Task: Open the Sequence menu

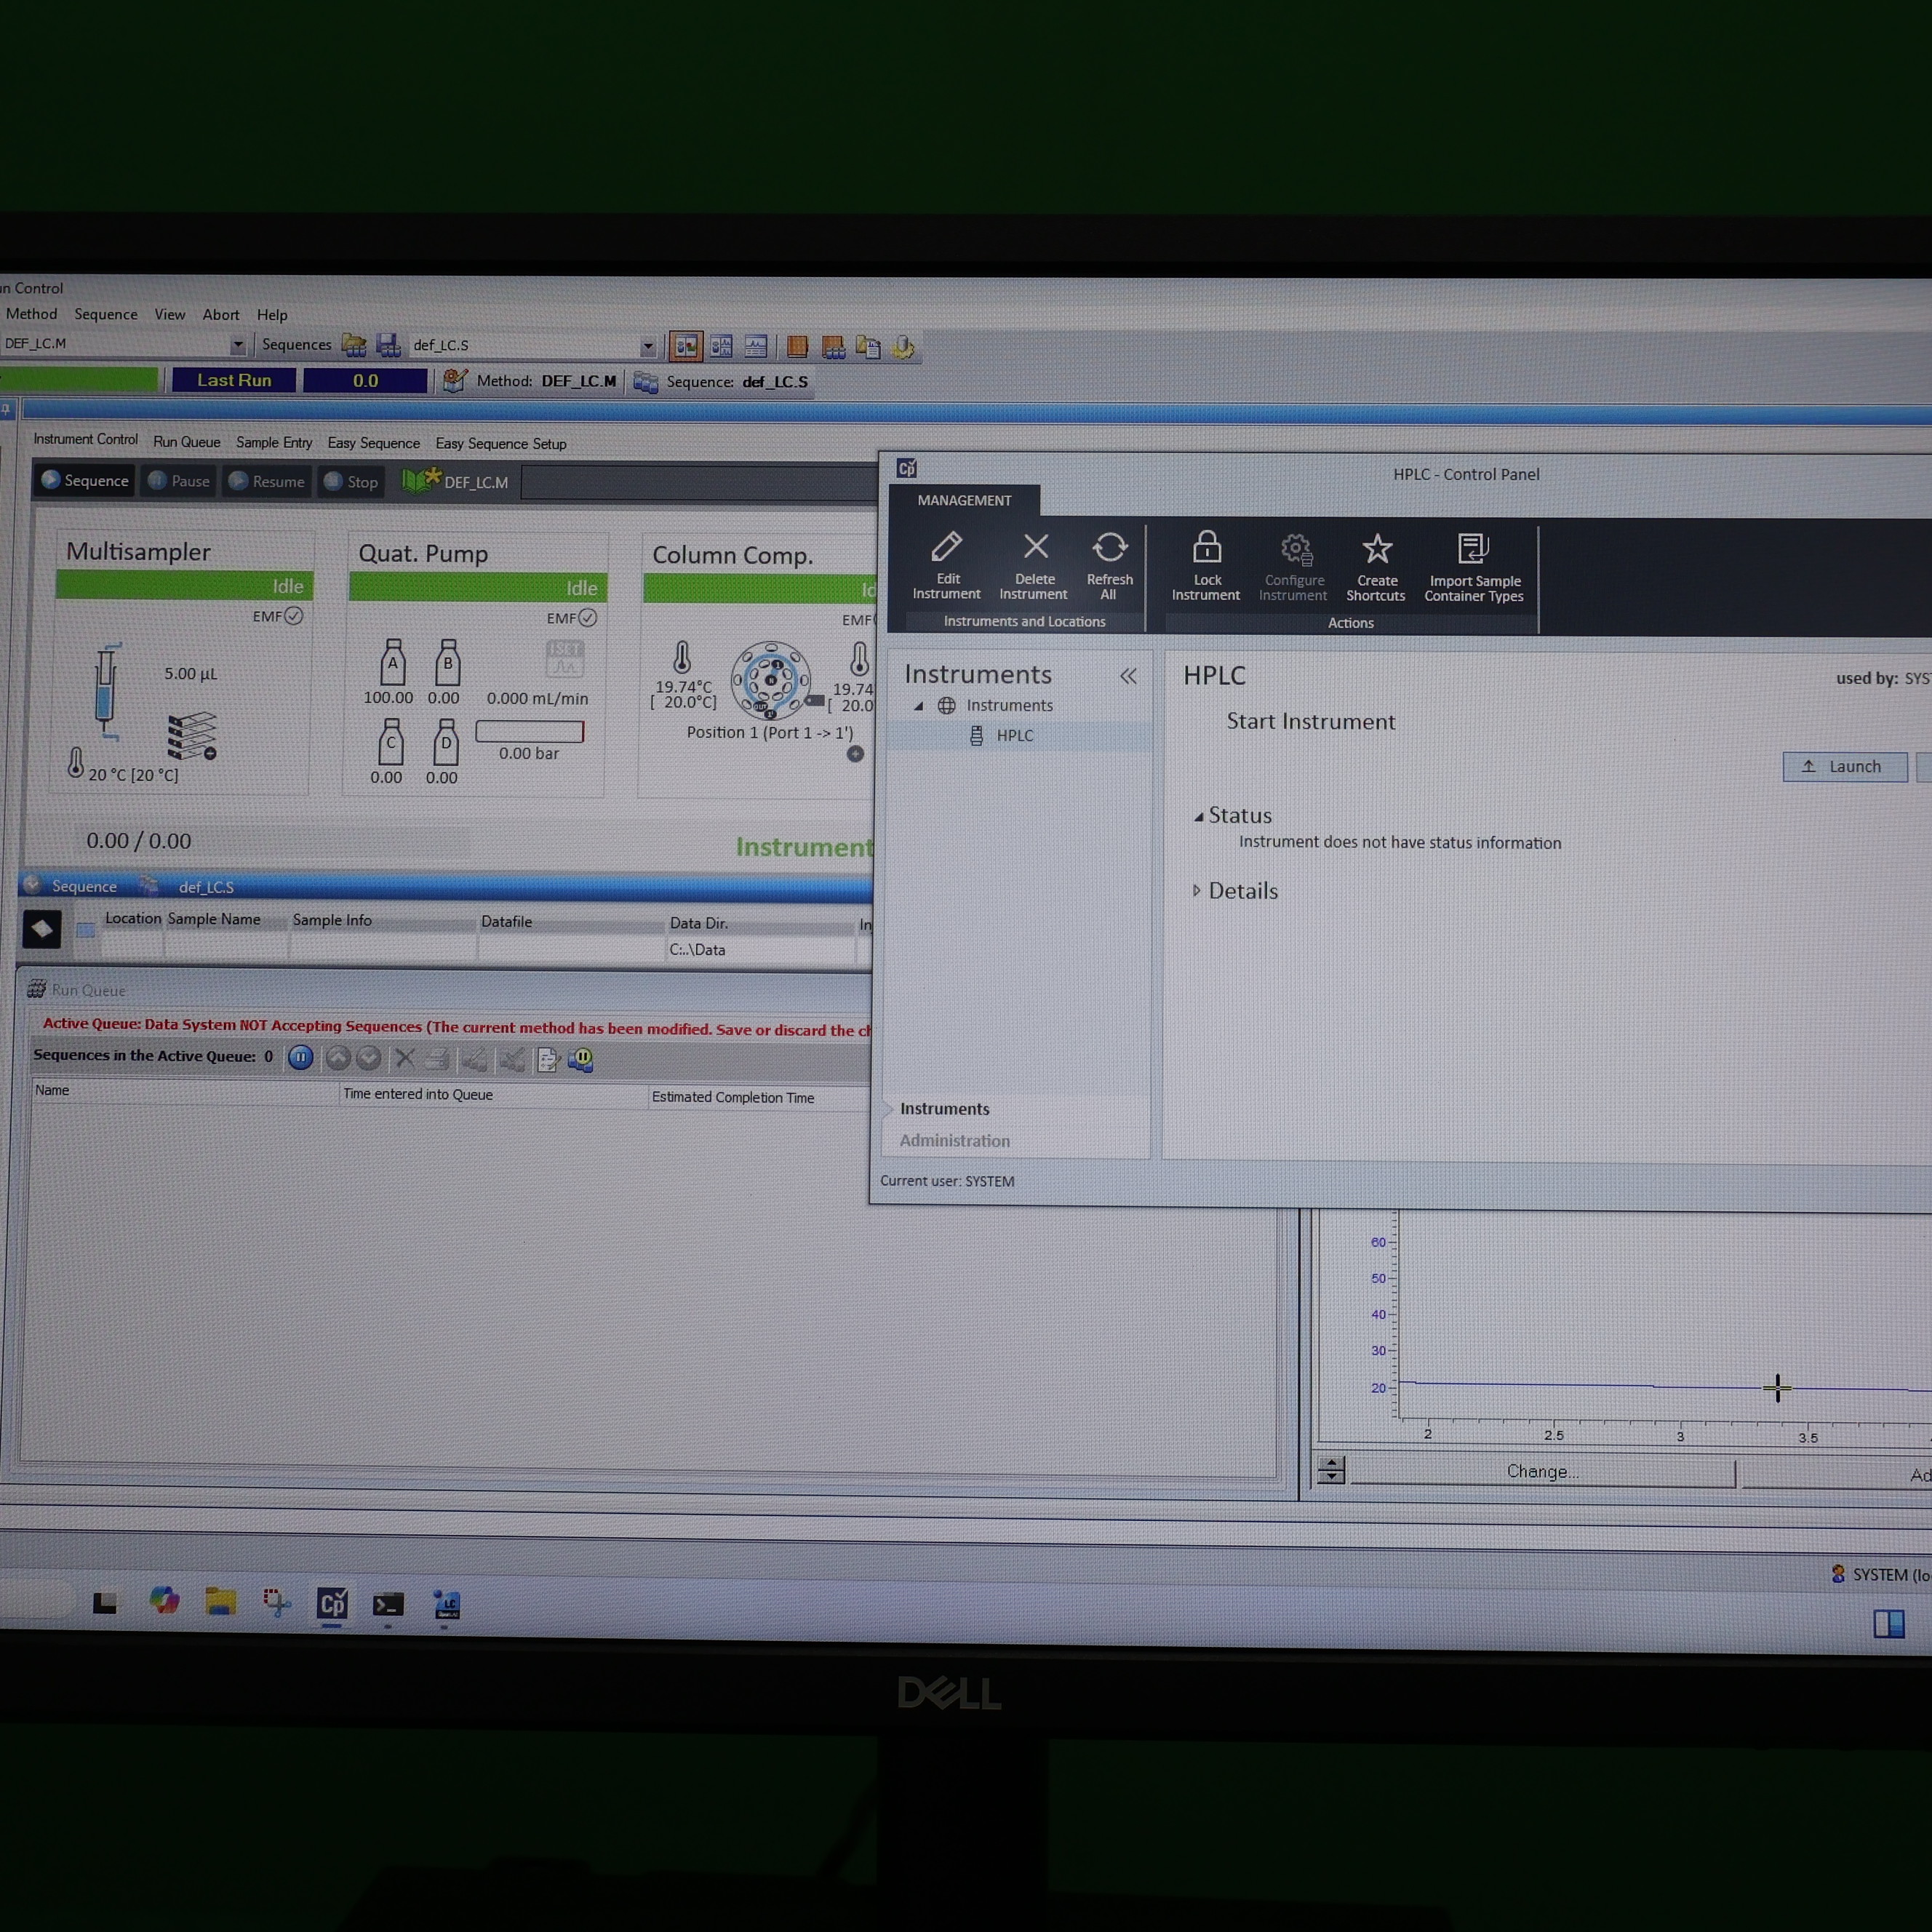Action: pyautogui.click(x=106, y=314)
